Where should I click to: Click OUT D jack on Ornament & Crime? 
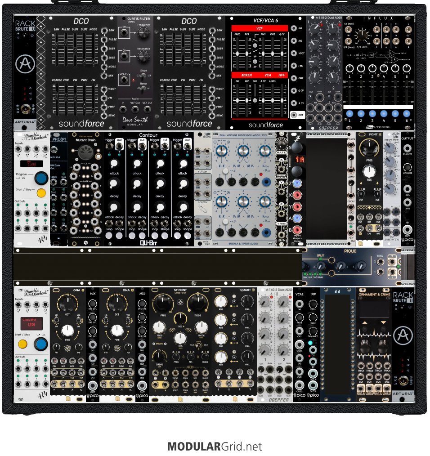click(387, 388)
